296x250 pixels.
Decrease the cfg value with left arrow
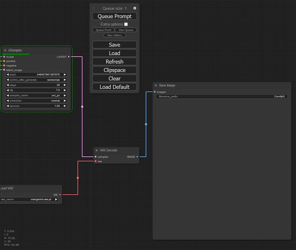coord(7,90)
